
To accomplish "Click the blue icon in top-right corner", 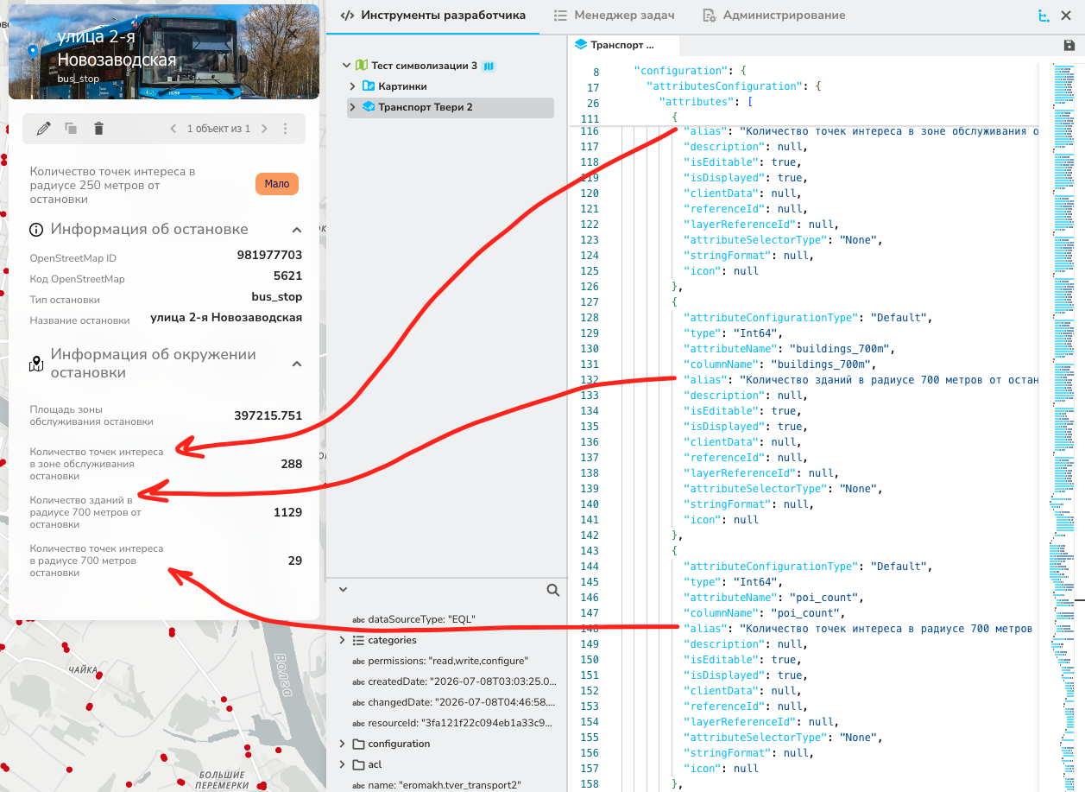I will tap(1044, 16).
